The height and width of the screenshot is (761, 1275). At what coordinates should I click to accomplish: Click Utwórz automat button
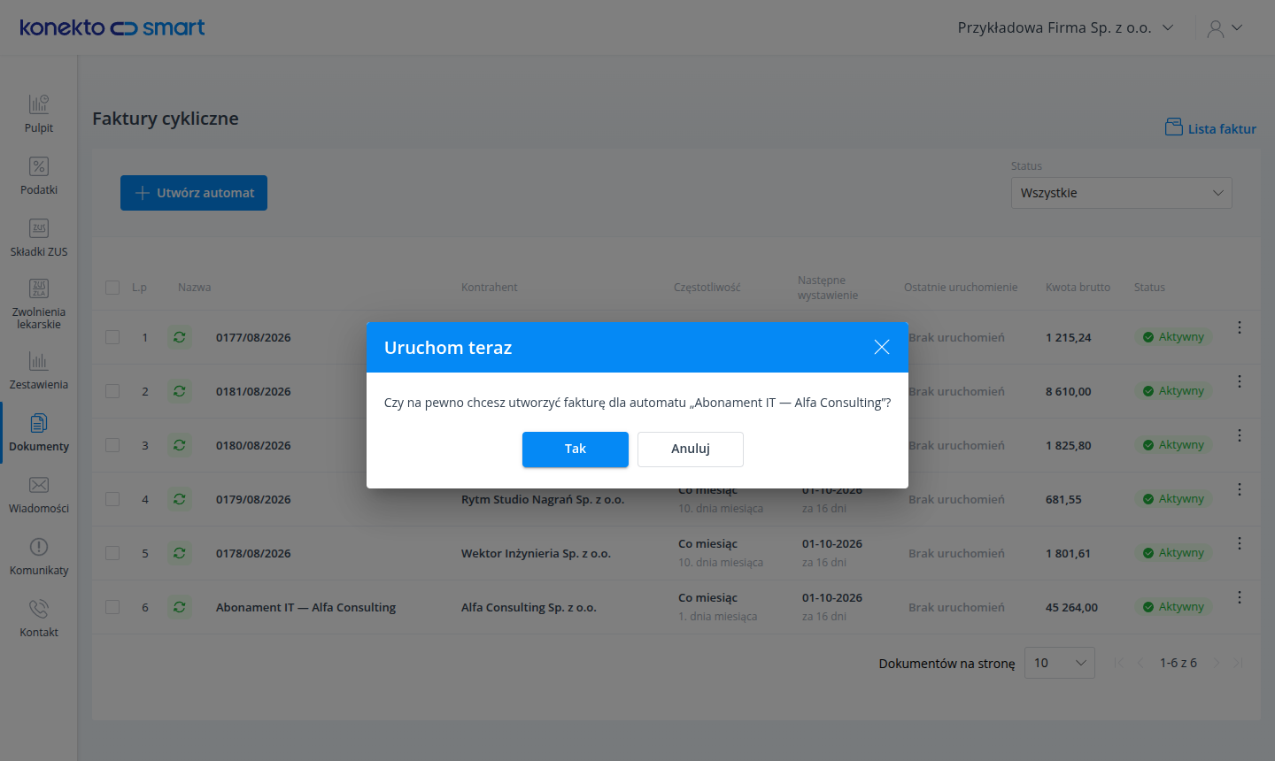(x=194, y=193)
